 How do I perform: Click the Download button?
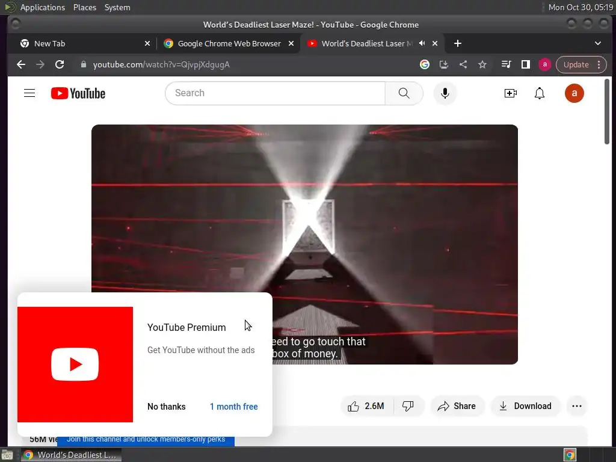526,406
